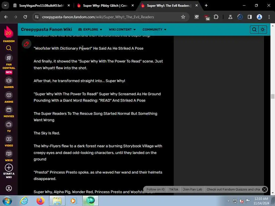Open the Wikis sidebar icon
The height and width of the screenshot is (206, 275).
coord(9,154)
